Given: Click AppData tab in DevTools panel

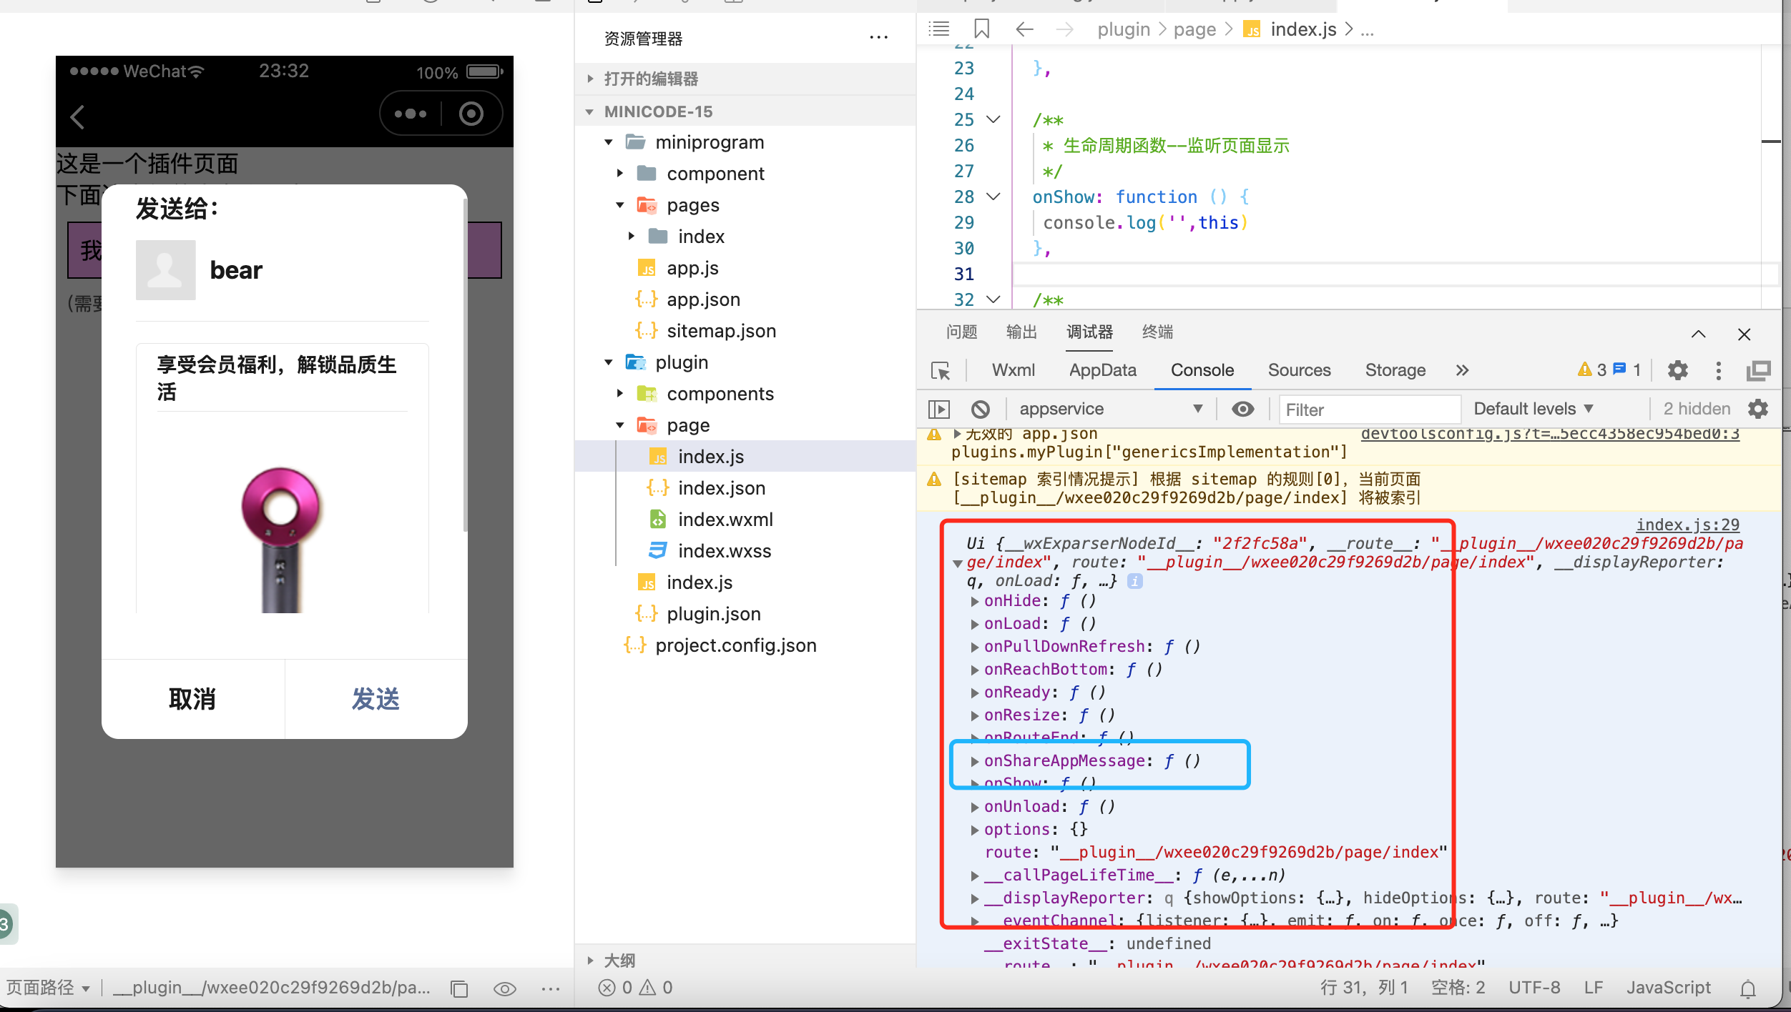Looking at the screenshot, I should pos(1102,370).
